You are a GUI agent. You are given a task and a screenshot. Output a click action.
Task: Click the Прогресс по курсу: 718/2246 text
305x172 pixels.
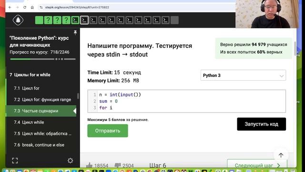pyautogui.click(x=40, y=52)
